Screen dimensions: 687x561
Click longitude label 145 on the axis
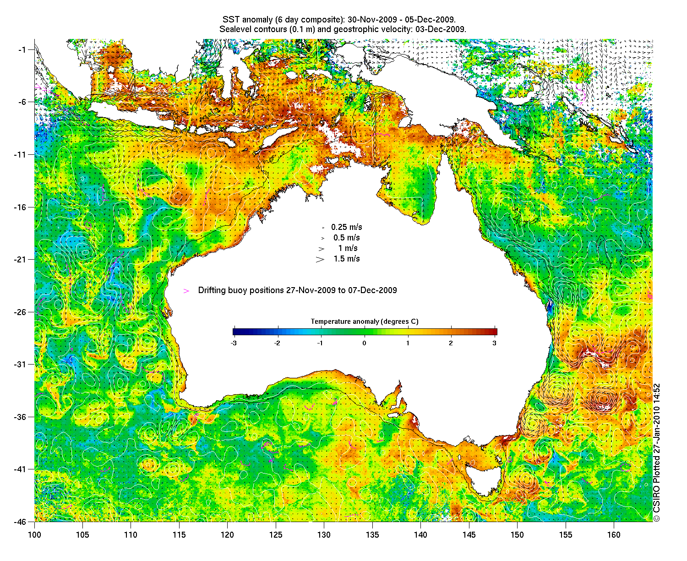[x=469, y=534]
